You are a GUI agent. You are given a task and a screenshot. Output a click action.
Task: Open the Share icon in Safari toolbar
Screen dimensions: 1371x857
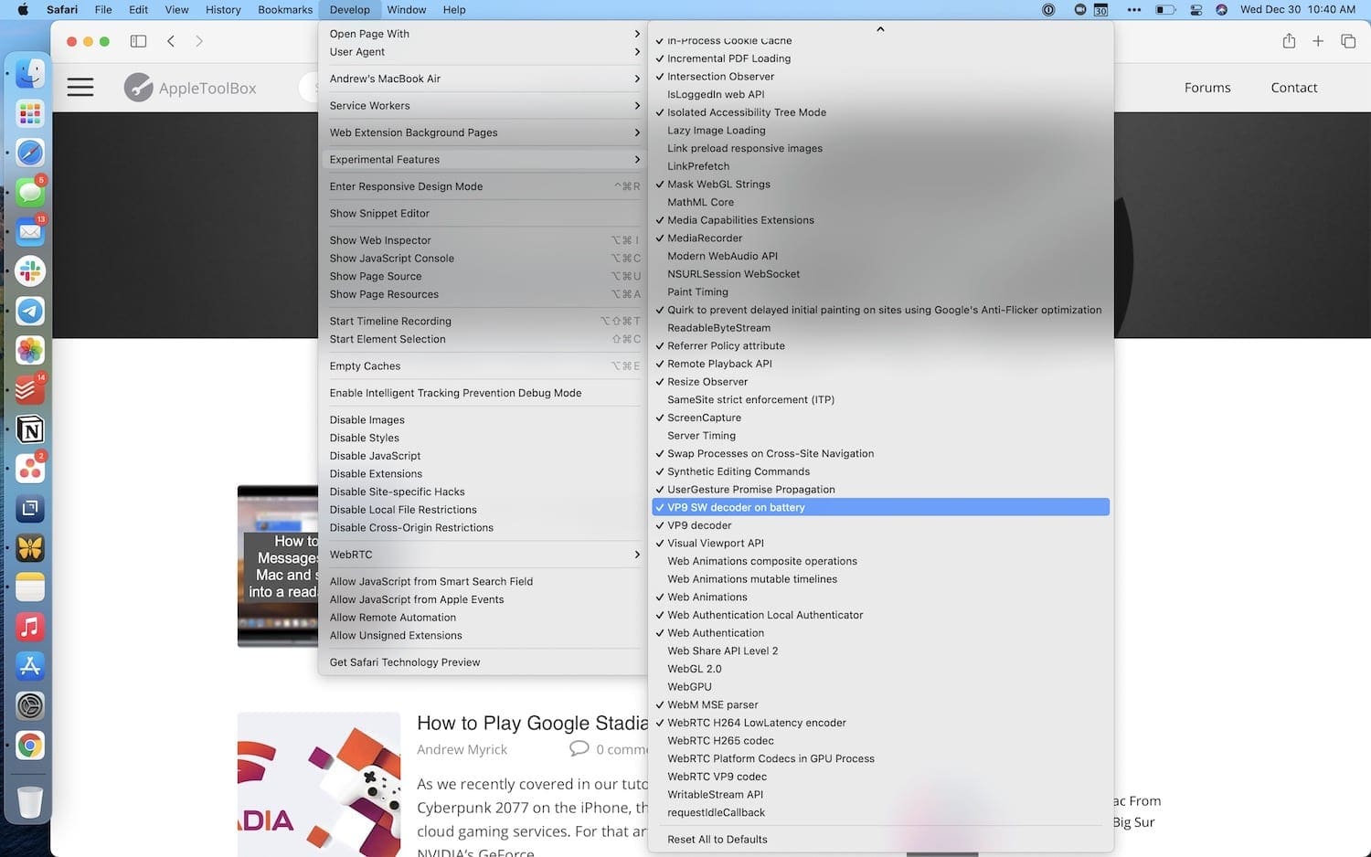pyautogui.click(x=1289, y=41)
